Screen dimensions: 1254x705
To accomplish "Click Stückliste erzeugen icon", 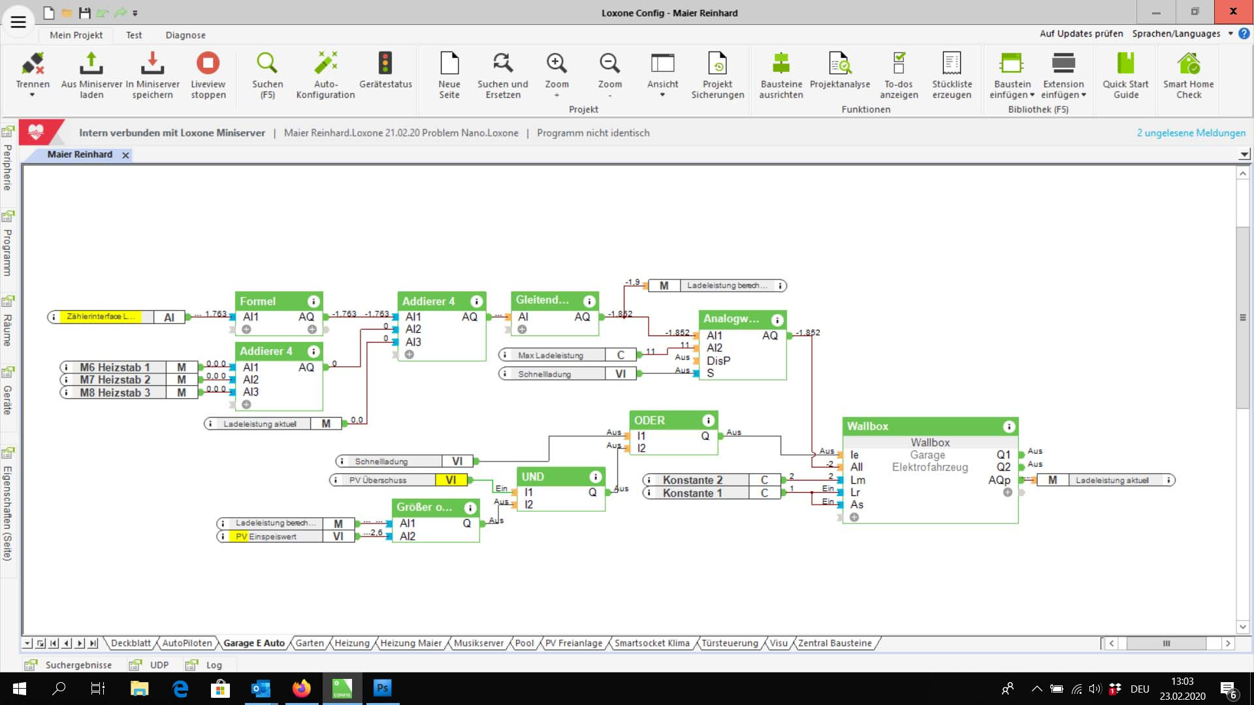I will (x=952, y=63).
